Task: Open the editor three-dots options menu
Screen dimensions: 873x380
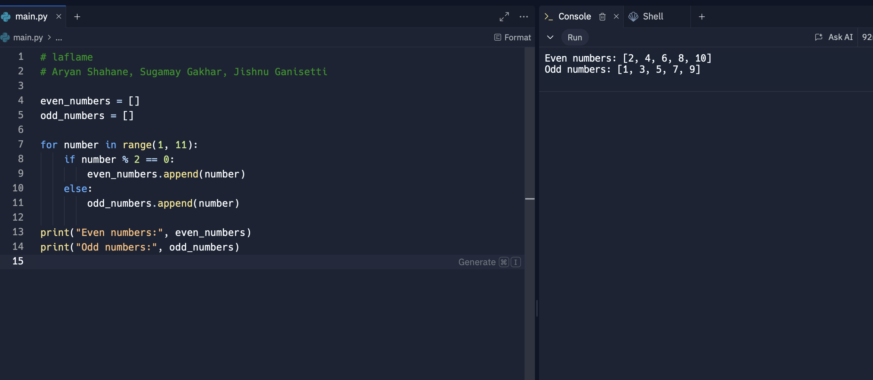Action: point(523,17)
